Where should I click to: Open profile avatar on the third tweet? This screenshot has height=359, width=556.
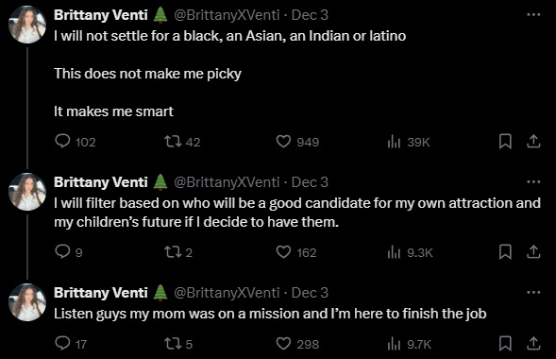27,302
